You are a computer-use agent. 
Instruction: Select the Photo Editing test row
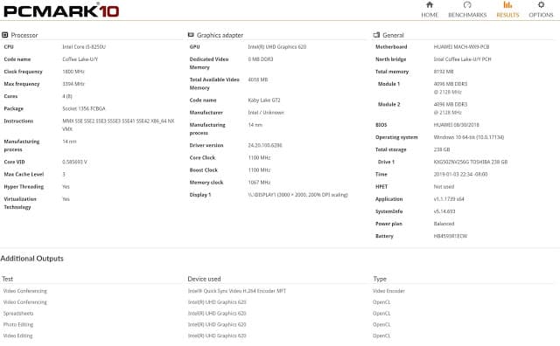coord(18,325)
